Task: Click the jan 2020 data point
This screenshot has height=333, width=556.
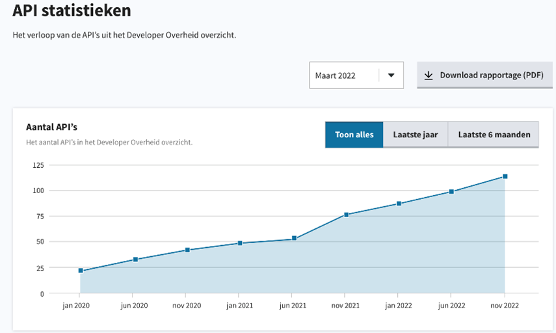Action: [81, 271]
